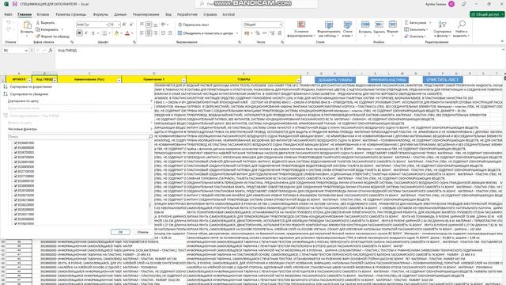Click OK in the filter menu

click(x=120, y=232)
